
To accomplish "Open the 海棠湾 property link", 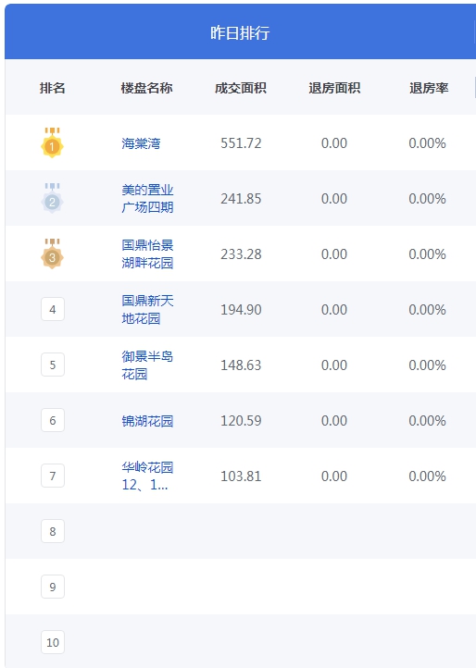I will pyautogui.click(x=141, y=143).
